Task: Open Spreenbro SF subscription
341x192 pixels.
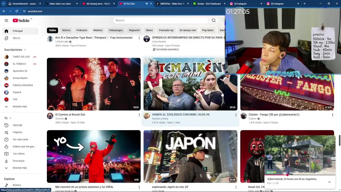Action: (x=20, y=71)
